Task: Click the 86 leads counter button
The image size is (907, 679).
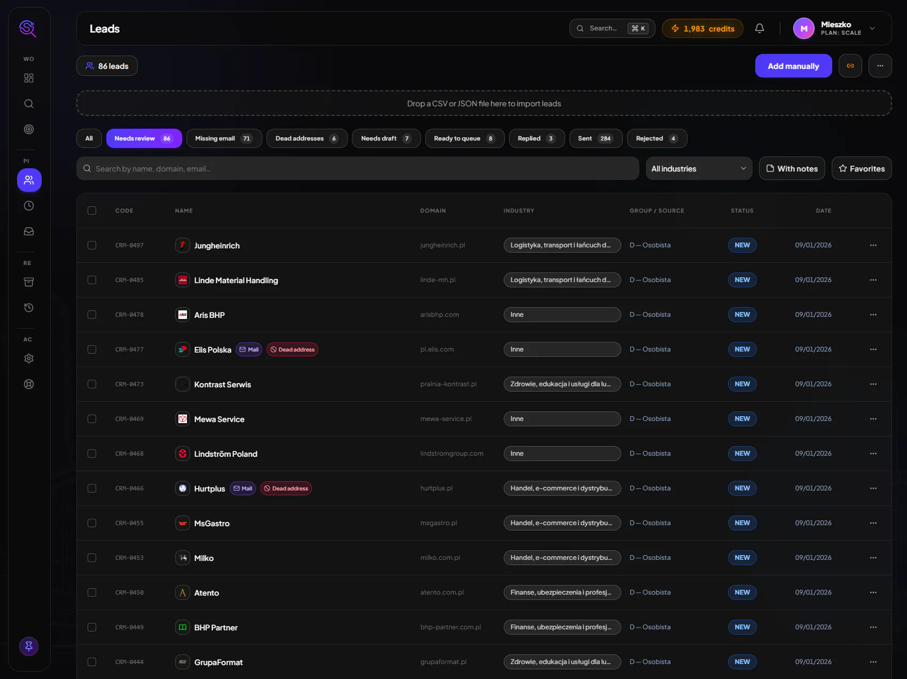Action: tap(107, 66)
